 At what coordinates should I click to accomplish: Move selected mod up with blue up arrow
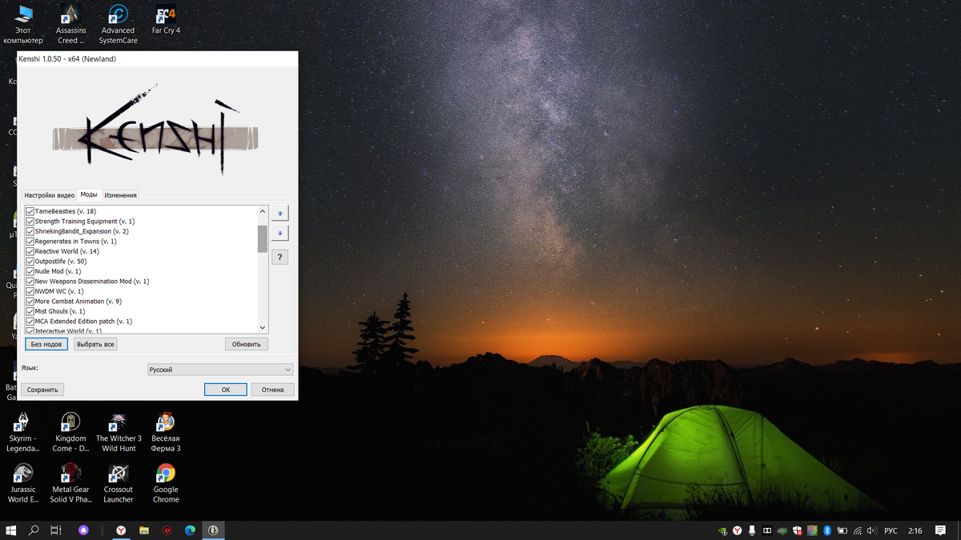pyautogui.click(x=279, y=214)
